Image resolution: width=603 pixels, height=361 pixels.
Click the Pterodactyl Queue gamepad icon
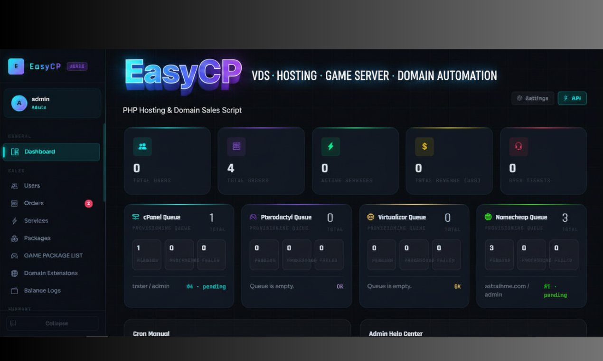(x=253, y=217)
